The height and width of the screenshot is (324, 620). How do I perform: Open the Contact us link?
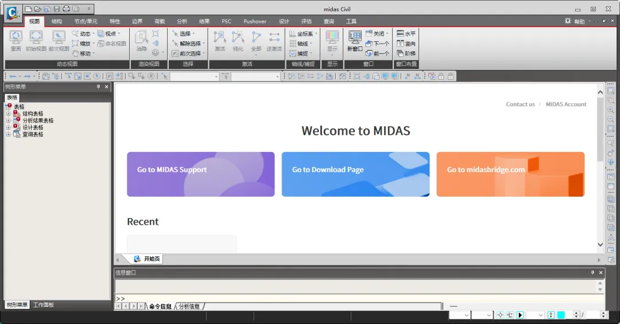(x=520, y=104)
